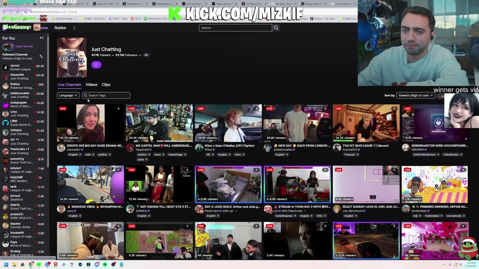Switch to the Videos tab
This screenshot has width=479, height=269.
point(91,85)
